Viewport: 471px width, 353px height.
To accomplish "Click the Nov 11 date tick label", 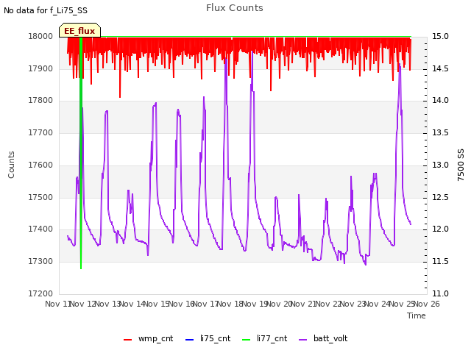I will click(57, 304).
